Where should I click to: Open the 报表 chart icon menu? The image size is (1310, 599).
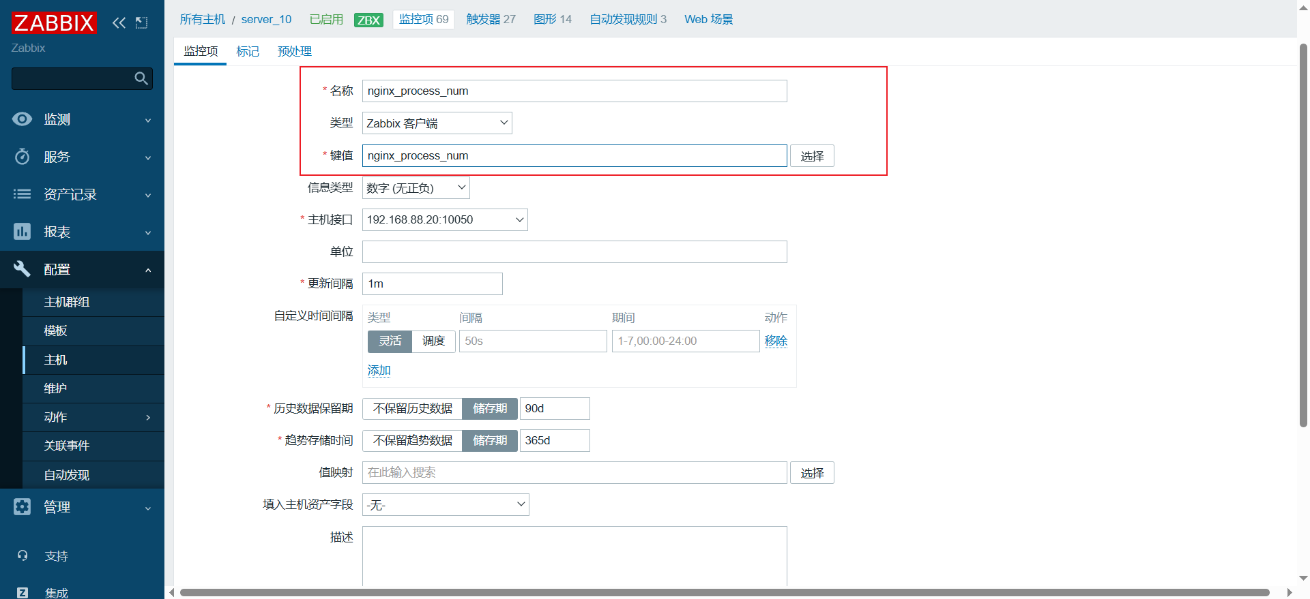coord(22,232)
